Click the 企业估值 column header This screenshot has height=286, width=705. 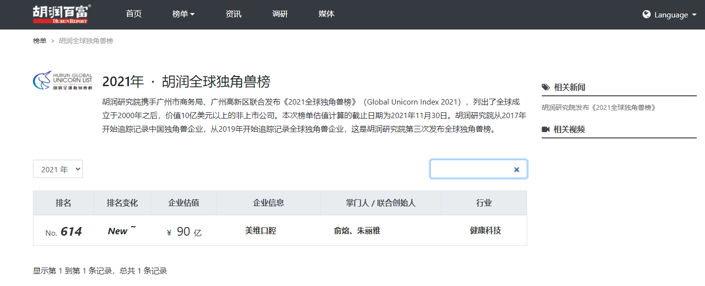pyautogui.click(x=184, y=203)
